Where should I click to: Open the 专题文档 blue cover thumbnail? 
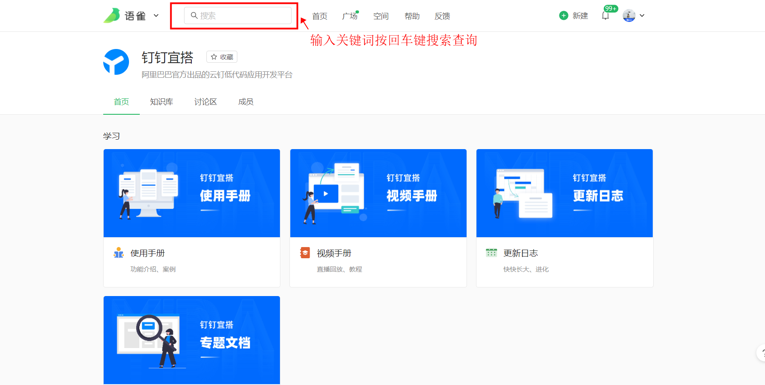pyautogui.click(x=192, y=340)
